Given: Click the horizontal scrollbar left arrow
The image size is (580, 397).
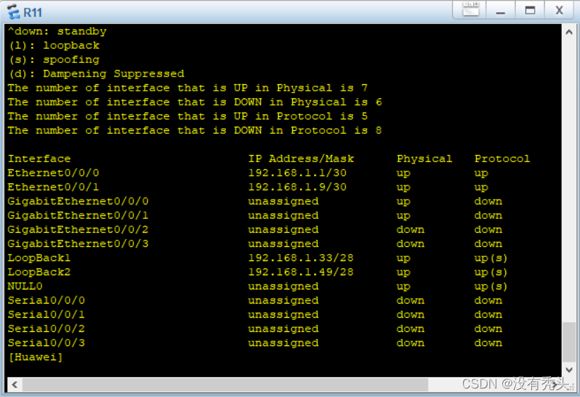Looking at the screenshot, I should point(15,384).
